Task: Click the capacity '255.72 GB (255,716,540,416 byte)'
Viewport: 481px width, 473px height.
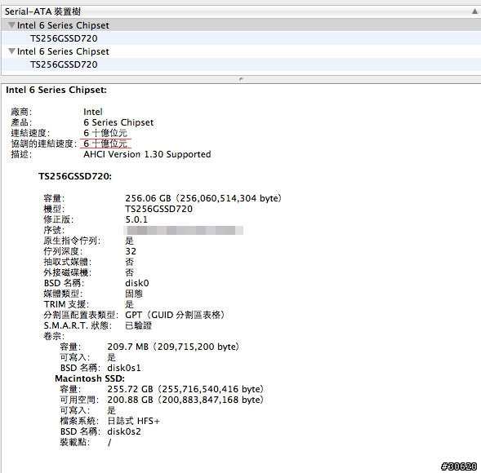Action: pyautogui.click(x=185, y=389)
